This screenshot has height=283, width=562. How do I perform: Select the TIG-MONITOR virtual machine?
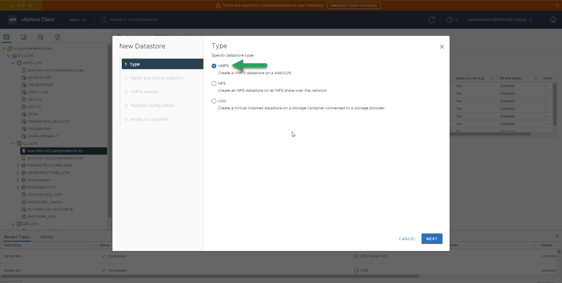(40, 85)
